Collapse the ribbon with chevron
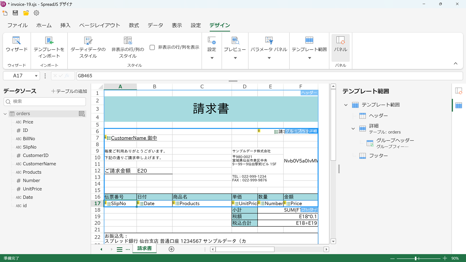 pos(456,64)
